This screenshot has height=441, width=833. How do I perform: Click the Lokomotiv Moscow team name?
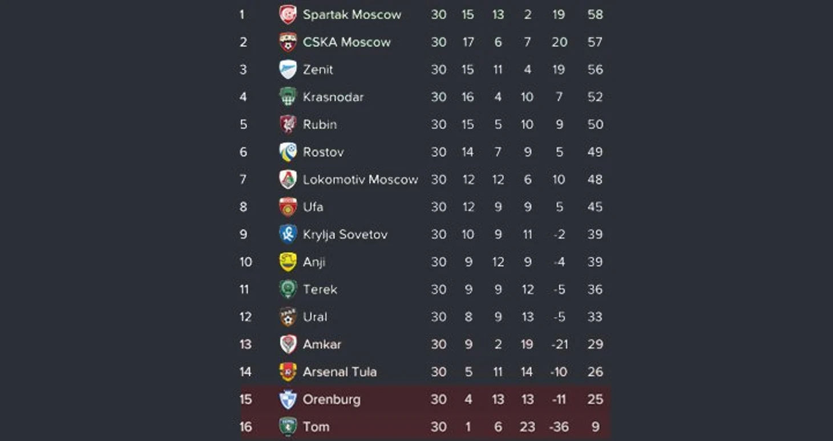(x=361, y=179)
